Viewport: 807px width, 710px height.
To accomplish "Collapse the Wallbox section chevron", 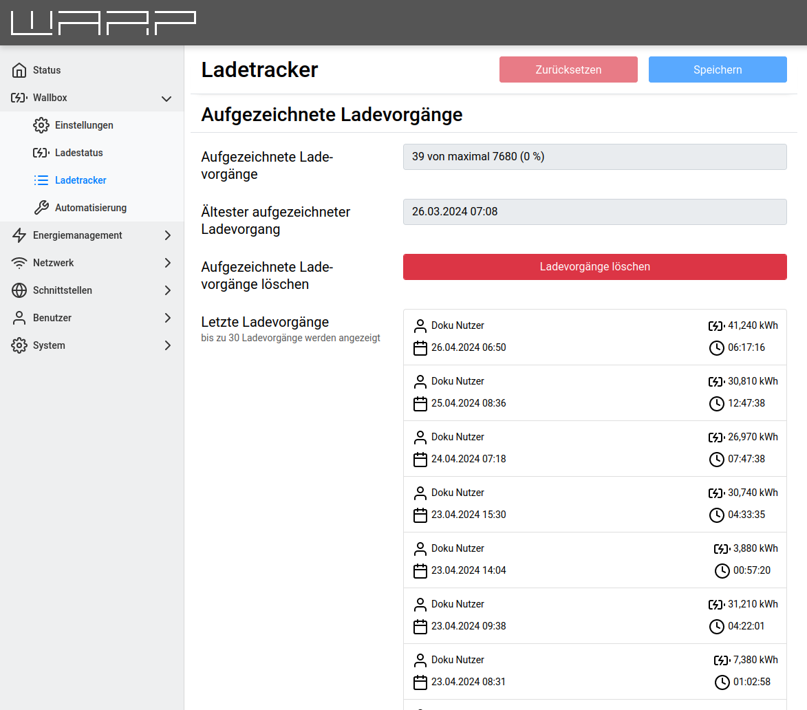I will click(x=166, y=98).
